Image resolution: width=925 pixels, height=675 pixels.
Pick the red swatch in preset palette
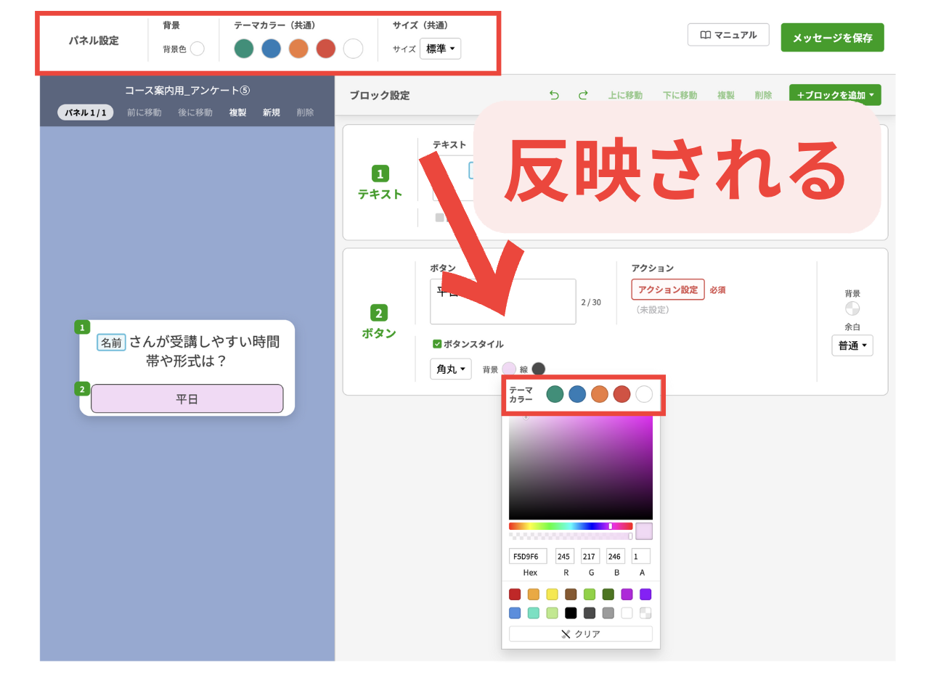click(515, 594)
